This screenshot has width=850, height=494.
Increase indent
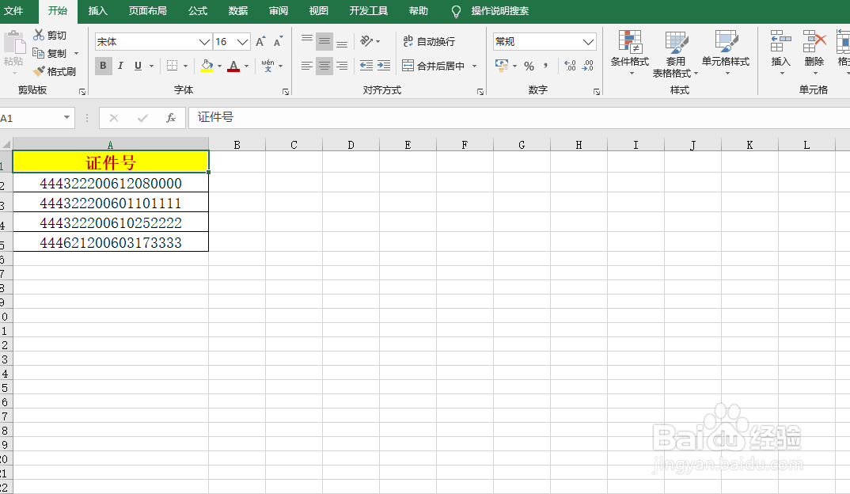click(x=384, y=66)
